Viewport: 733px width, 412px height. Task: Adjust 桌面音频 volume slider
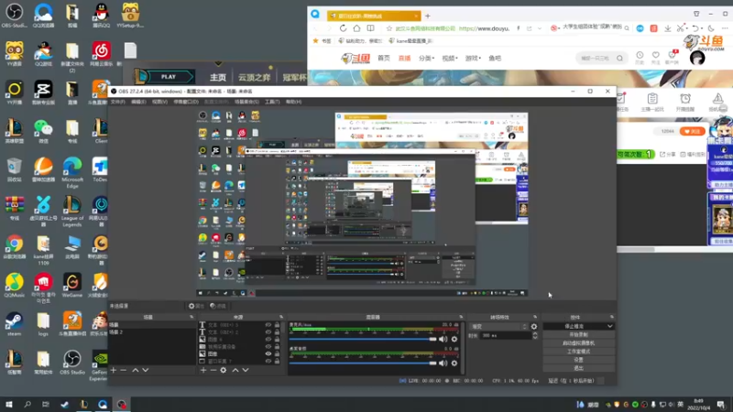pos(363,363)
